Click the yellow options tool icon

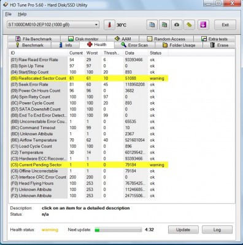tap(189, 25)
